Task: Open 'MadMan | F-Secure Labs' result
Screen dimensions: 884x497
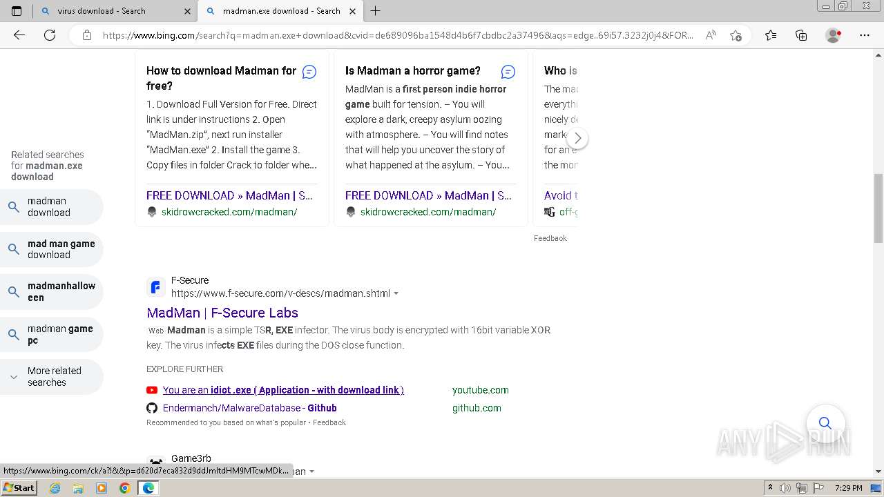Action: click(222, 313)
